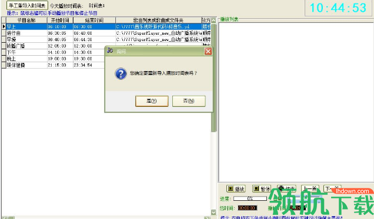Click start time 19:00:00 cell
374x219 pixels.
coord(60,59)
